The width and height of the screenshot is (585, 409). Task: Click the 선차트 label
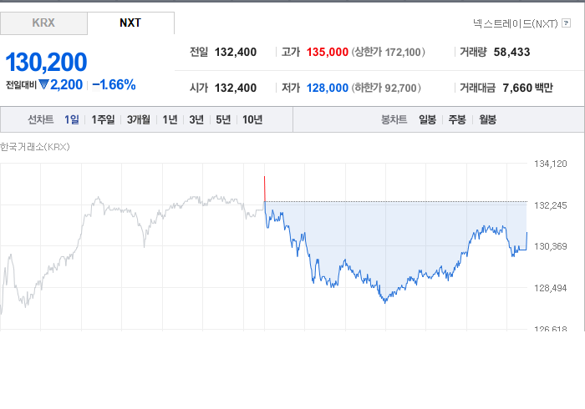click(41, 119)
